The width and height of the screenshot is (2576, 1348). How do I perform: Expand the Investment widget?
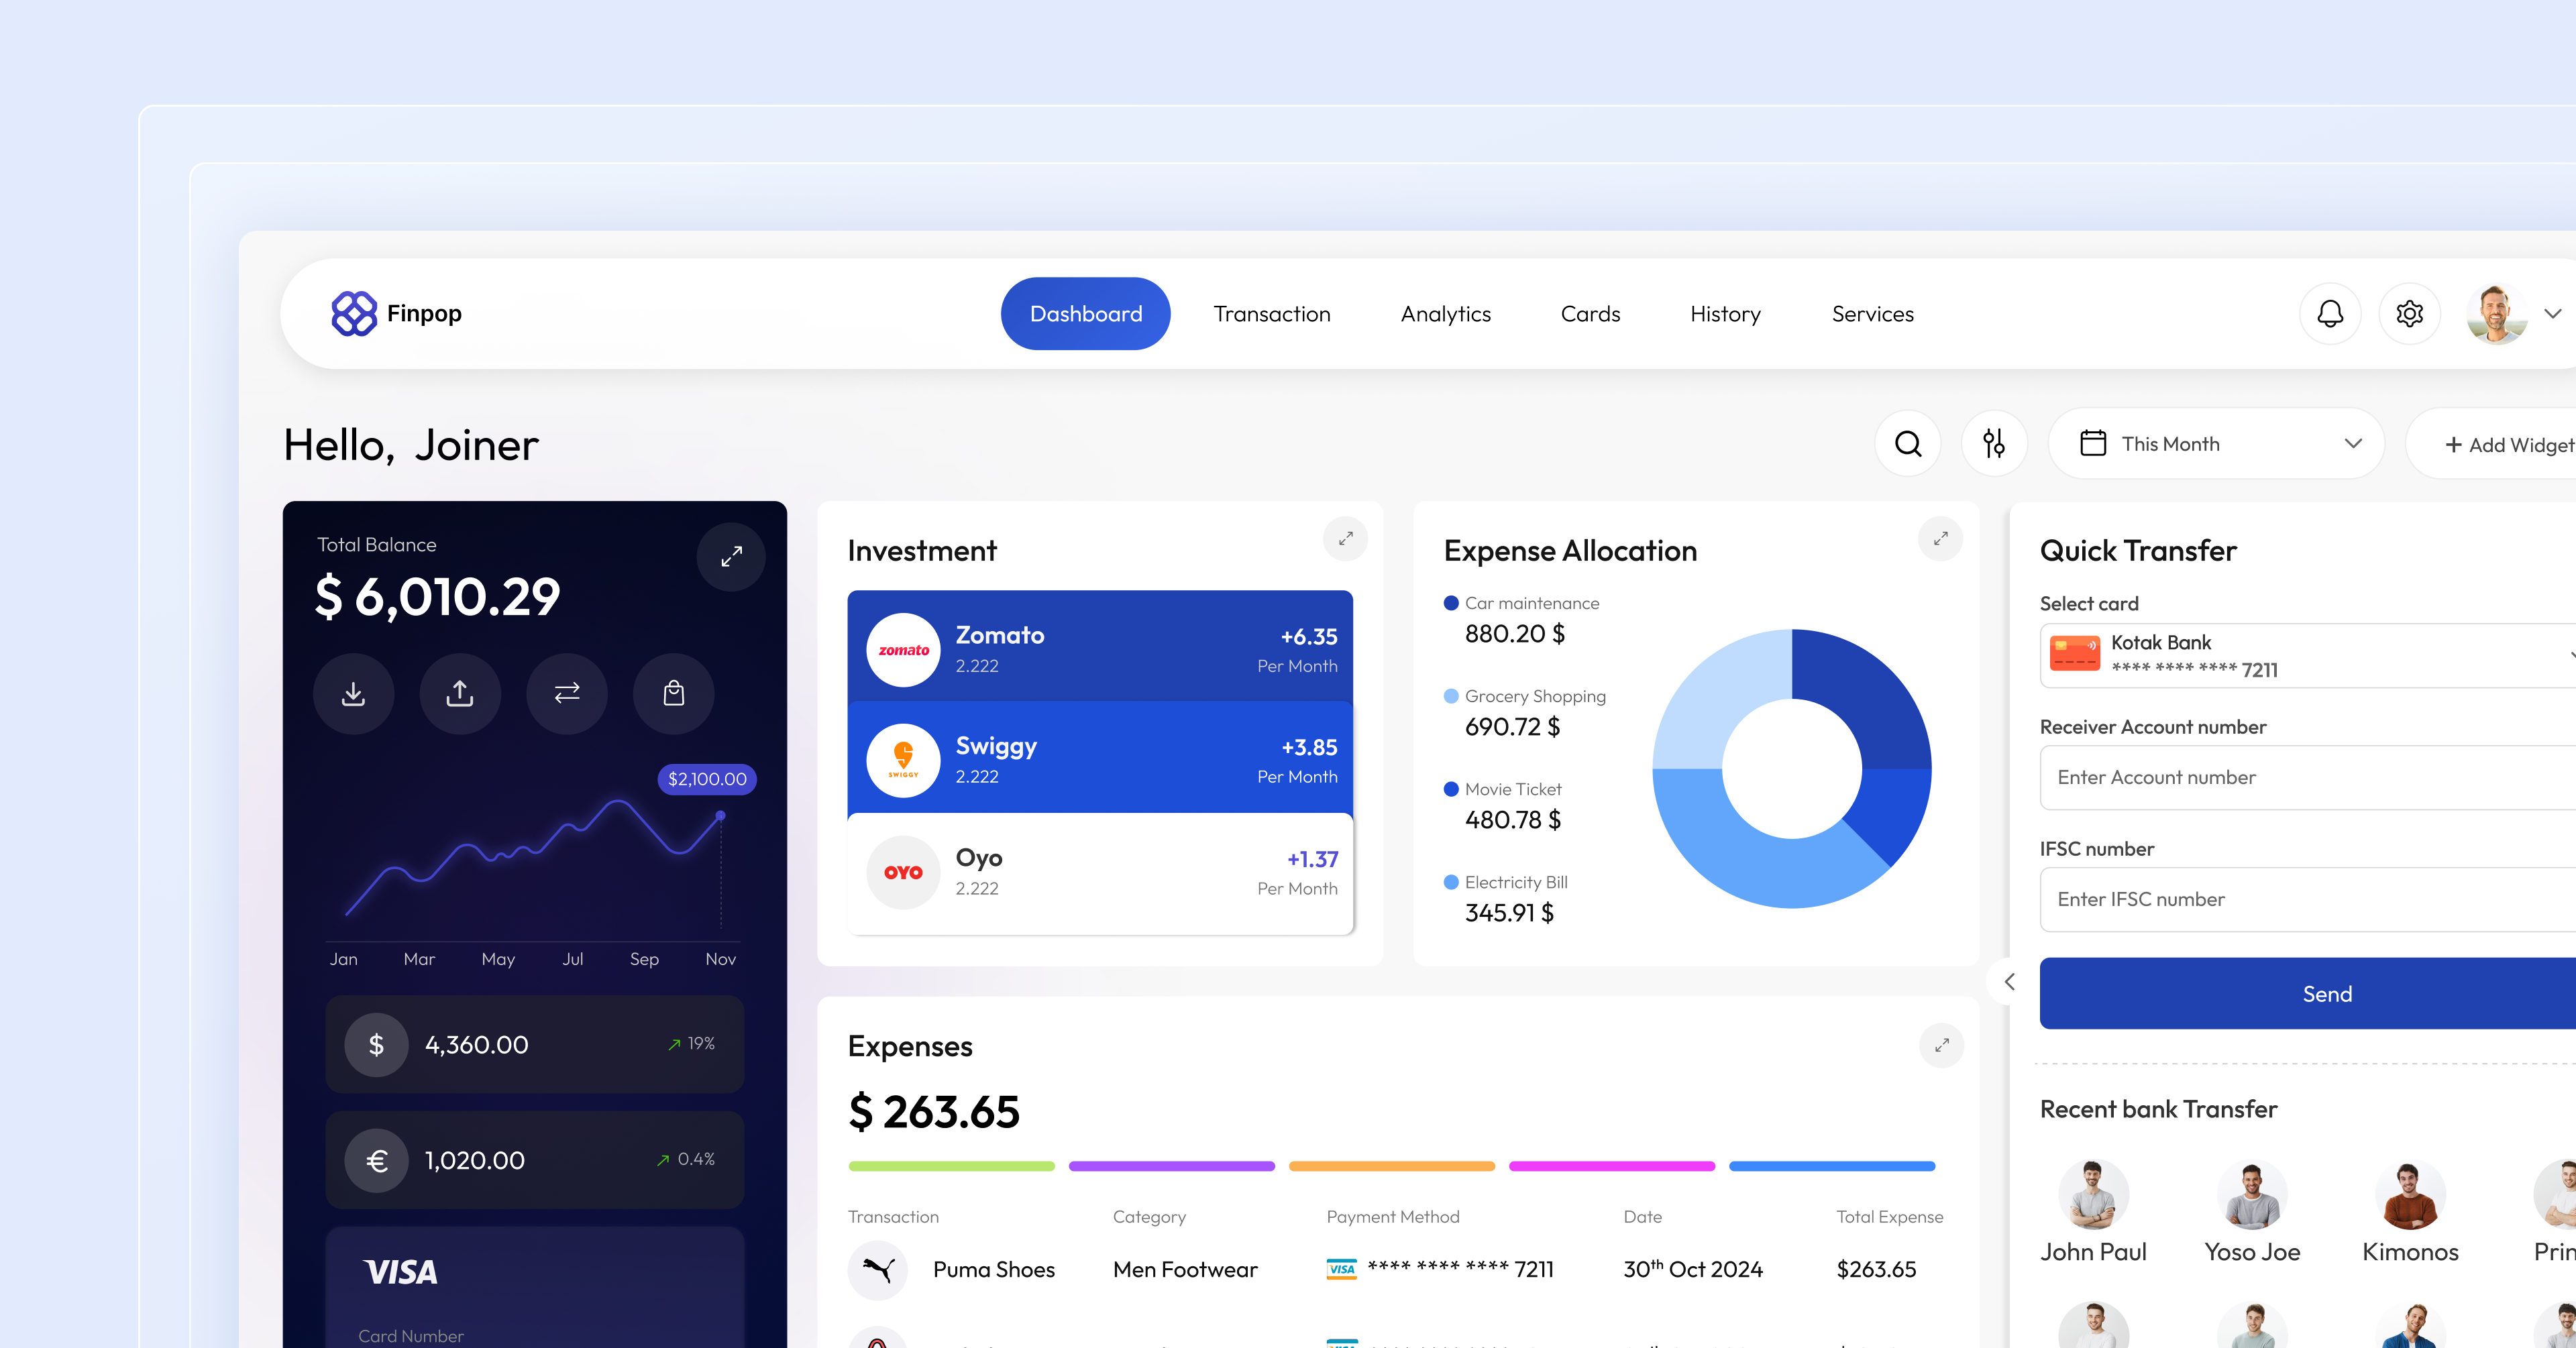[1345, 539]
